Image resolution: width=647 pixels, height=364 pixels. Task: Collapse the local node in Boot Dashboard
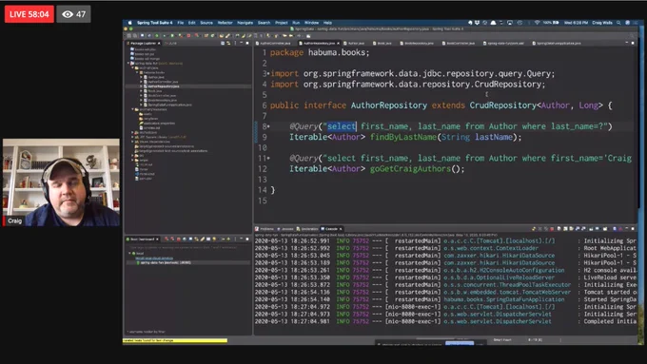(129, 254)
